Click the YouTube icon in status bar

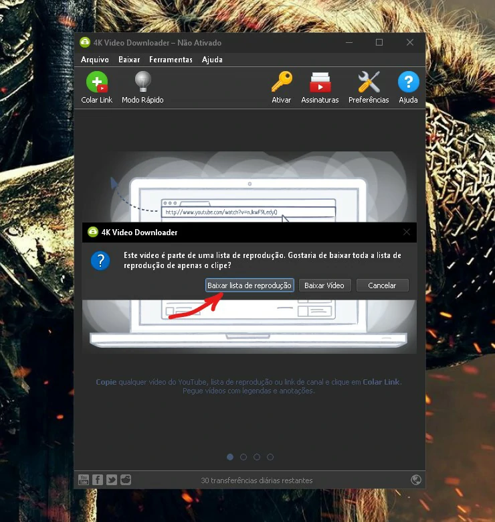[x=84, y=480]
